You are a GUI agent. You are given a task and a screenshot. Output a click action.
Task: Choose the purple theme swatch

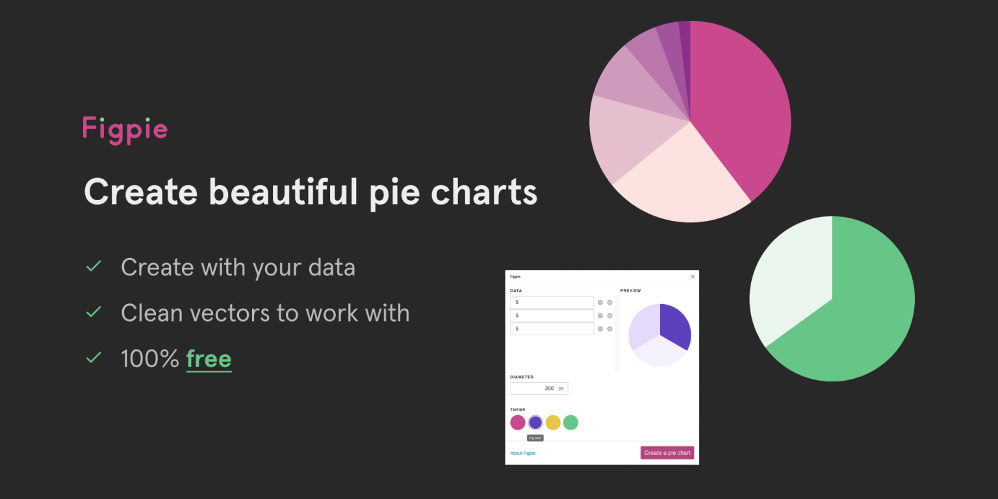coord(535,422)
